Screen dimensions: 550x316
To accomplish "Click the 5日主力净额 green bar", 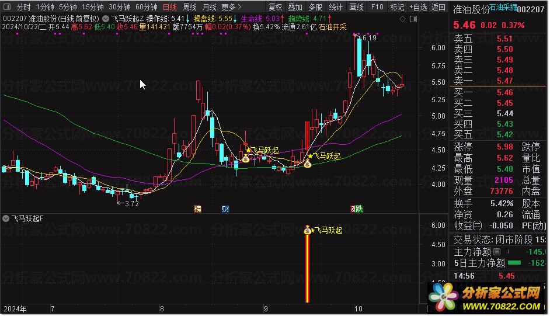I will [514, 263].
